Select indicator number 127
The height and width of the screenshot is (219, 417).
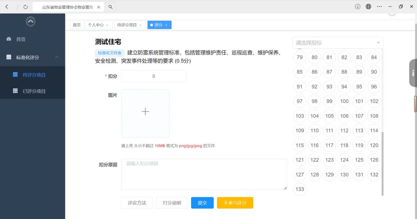(300, 175)
